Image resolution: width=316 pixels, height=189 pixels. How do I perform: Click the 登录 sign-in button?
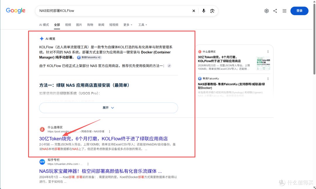point(299,11)
